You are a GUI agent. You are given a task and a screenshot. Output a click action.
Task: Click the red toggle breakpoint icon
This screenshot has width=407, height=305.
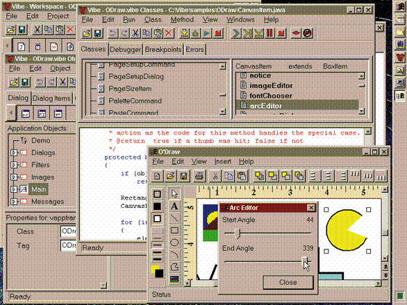pyautogui.click(x=296, y=33)
